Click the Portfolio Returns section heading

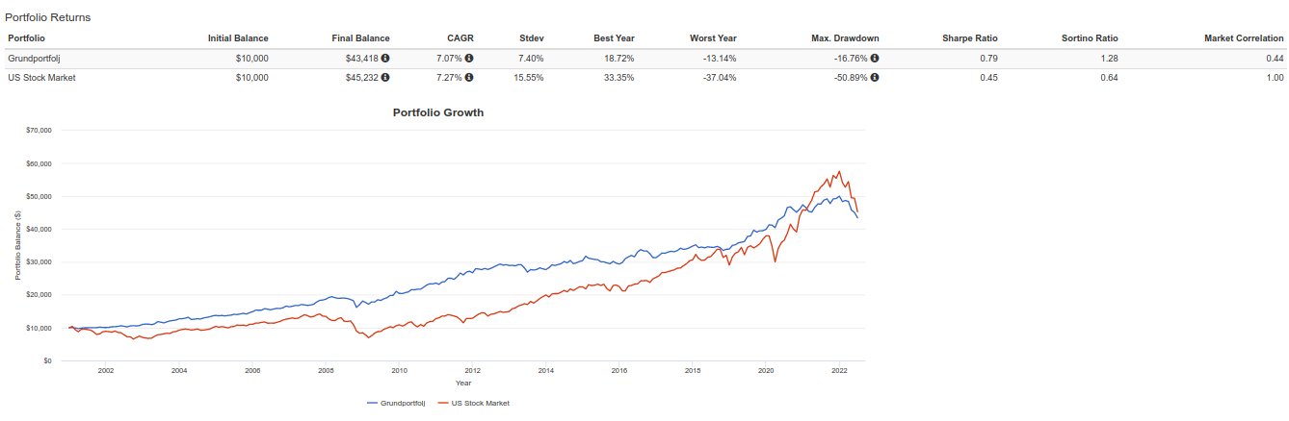coord(48,17)
